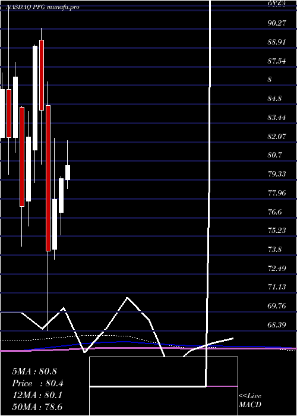This screenshot has width=297, height=416.
Task: Click the 5MA : 80.8 readout
Action: [34, 371]
